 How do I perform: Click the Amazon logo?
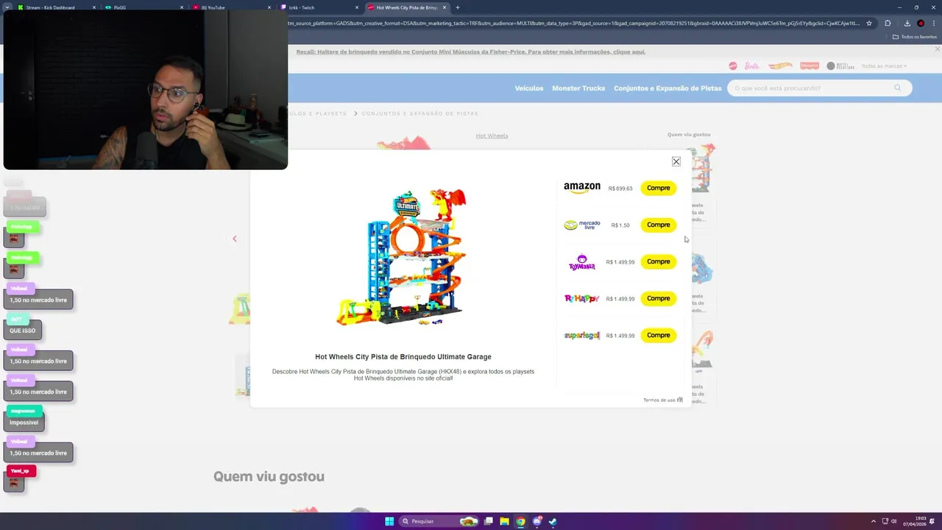582,188
